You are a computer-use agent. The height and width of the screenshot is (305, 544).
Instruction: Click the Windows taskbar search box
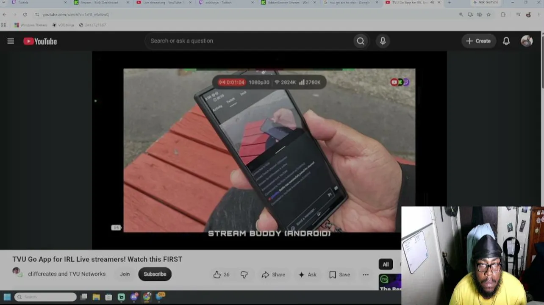tap(46, 297)
